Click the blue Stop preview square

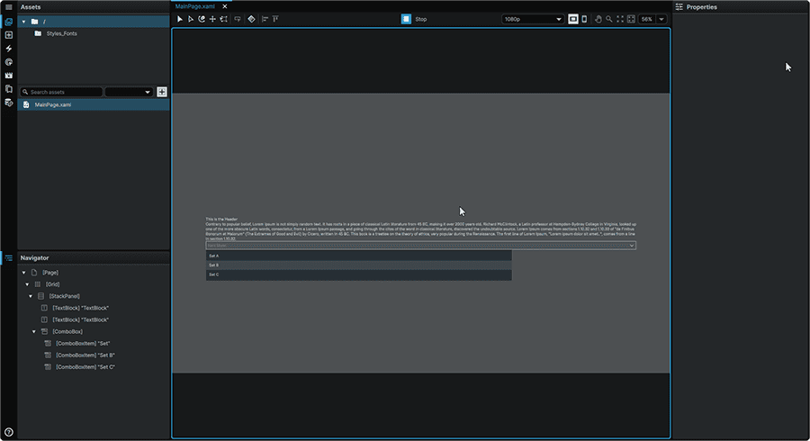pyautogui.click(x=406, y=19)
